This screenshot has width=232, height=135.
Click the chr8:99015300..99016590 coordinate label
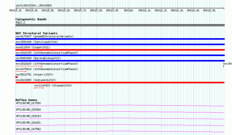(34, 5)
